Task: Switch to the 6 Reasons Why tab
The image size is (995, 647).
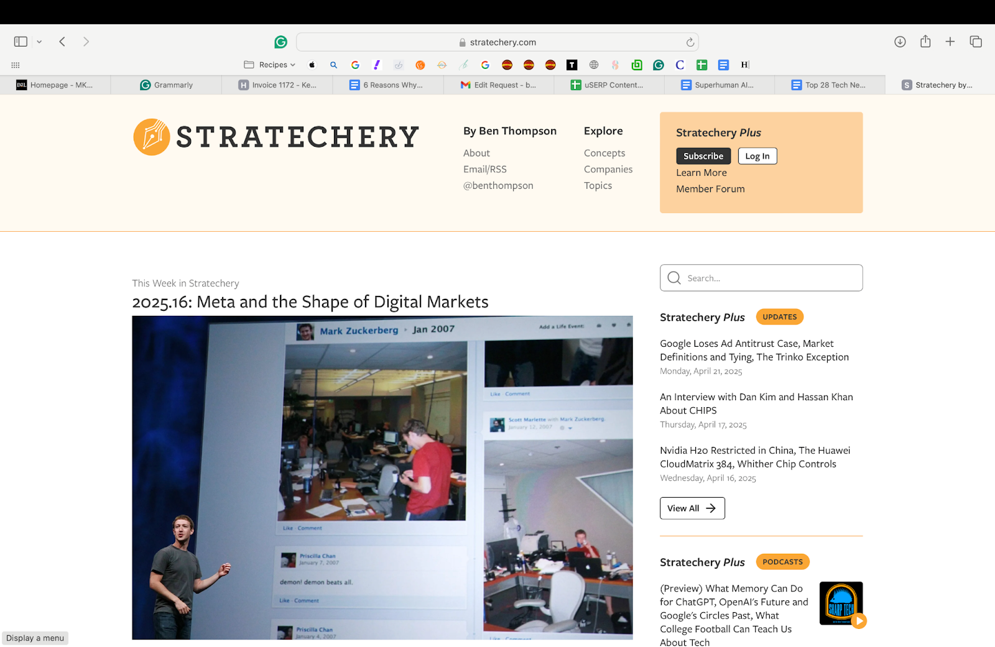Action: coord(388,85)
